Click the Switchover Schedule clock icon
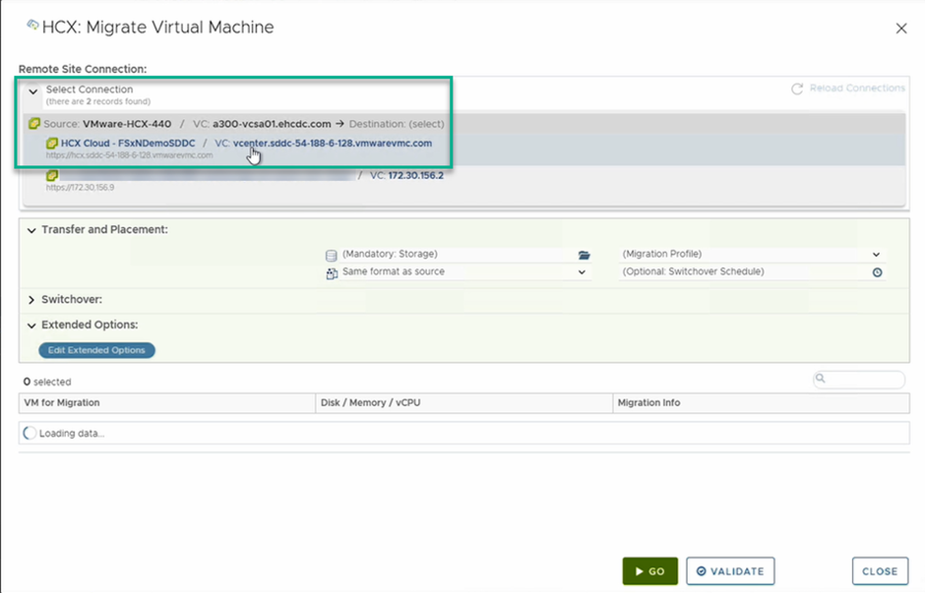This screenshot has width=925, height=593. coord(877,272)
